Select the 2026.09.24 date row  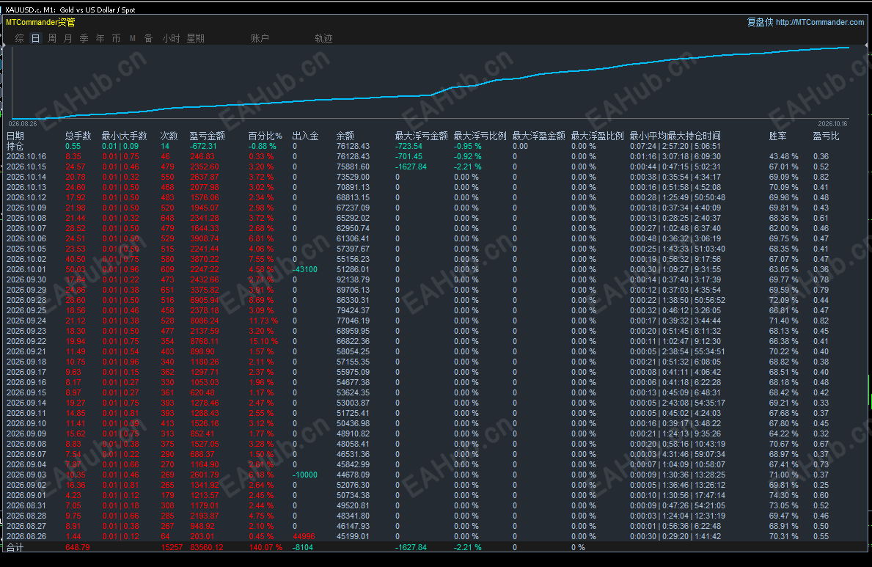tap(436, 321)
